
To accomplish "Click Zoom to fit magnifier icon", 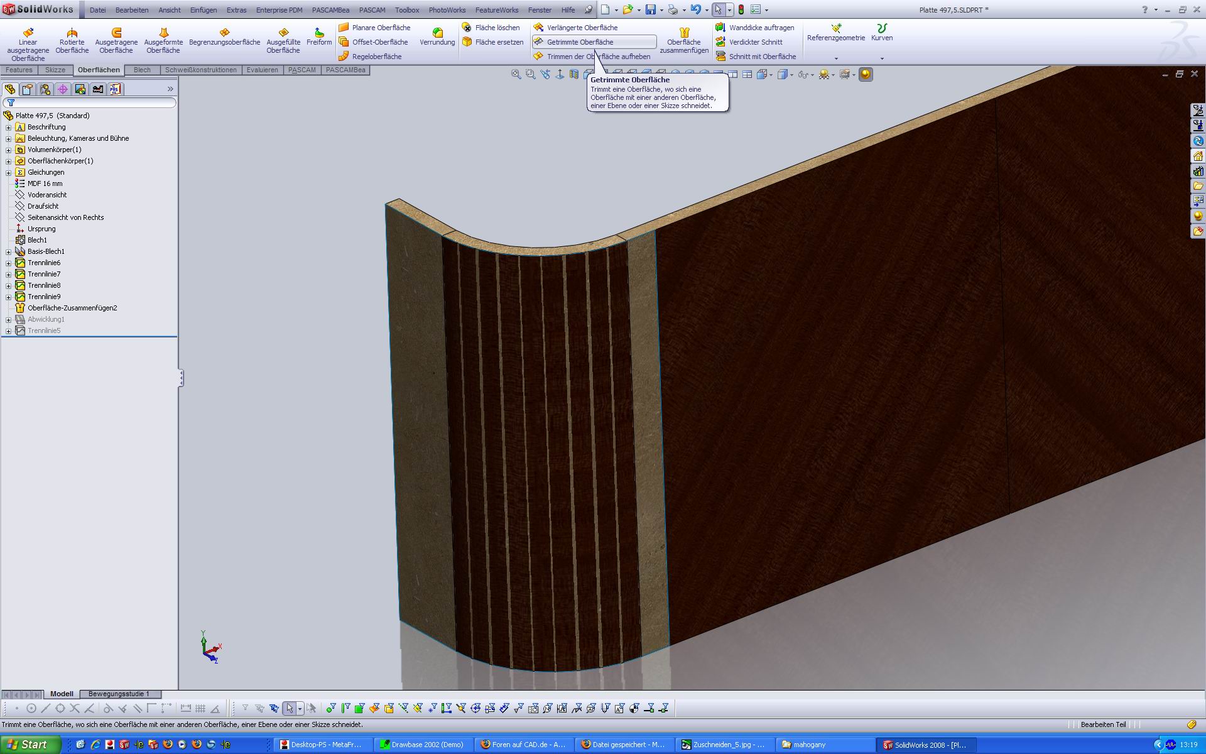I will pyautogui.click(x=516, y=74).
